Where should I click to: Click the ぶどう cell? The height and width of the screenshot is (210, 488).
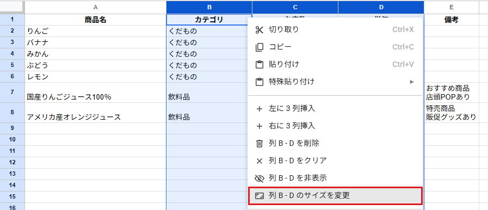tap(96, 65)
